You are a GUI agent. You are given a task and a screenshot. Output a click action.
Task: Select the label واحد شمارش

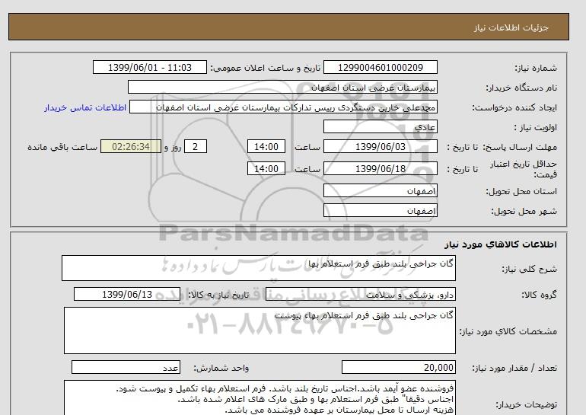point(221,369)
